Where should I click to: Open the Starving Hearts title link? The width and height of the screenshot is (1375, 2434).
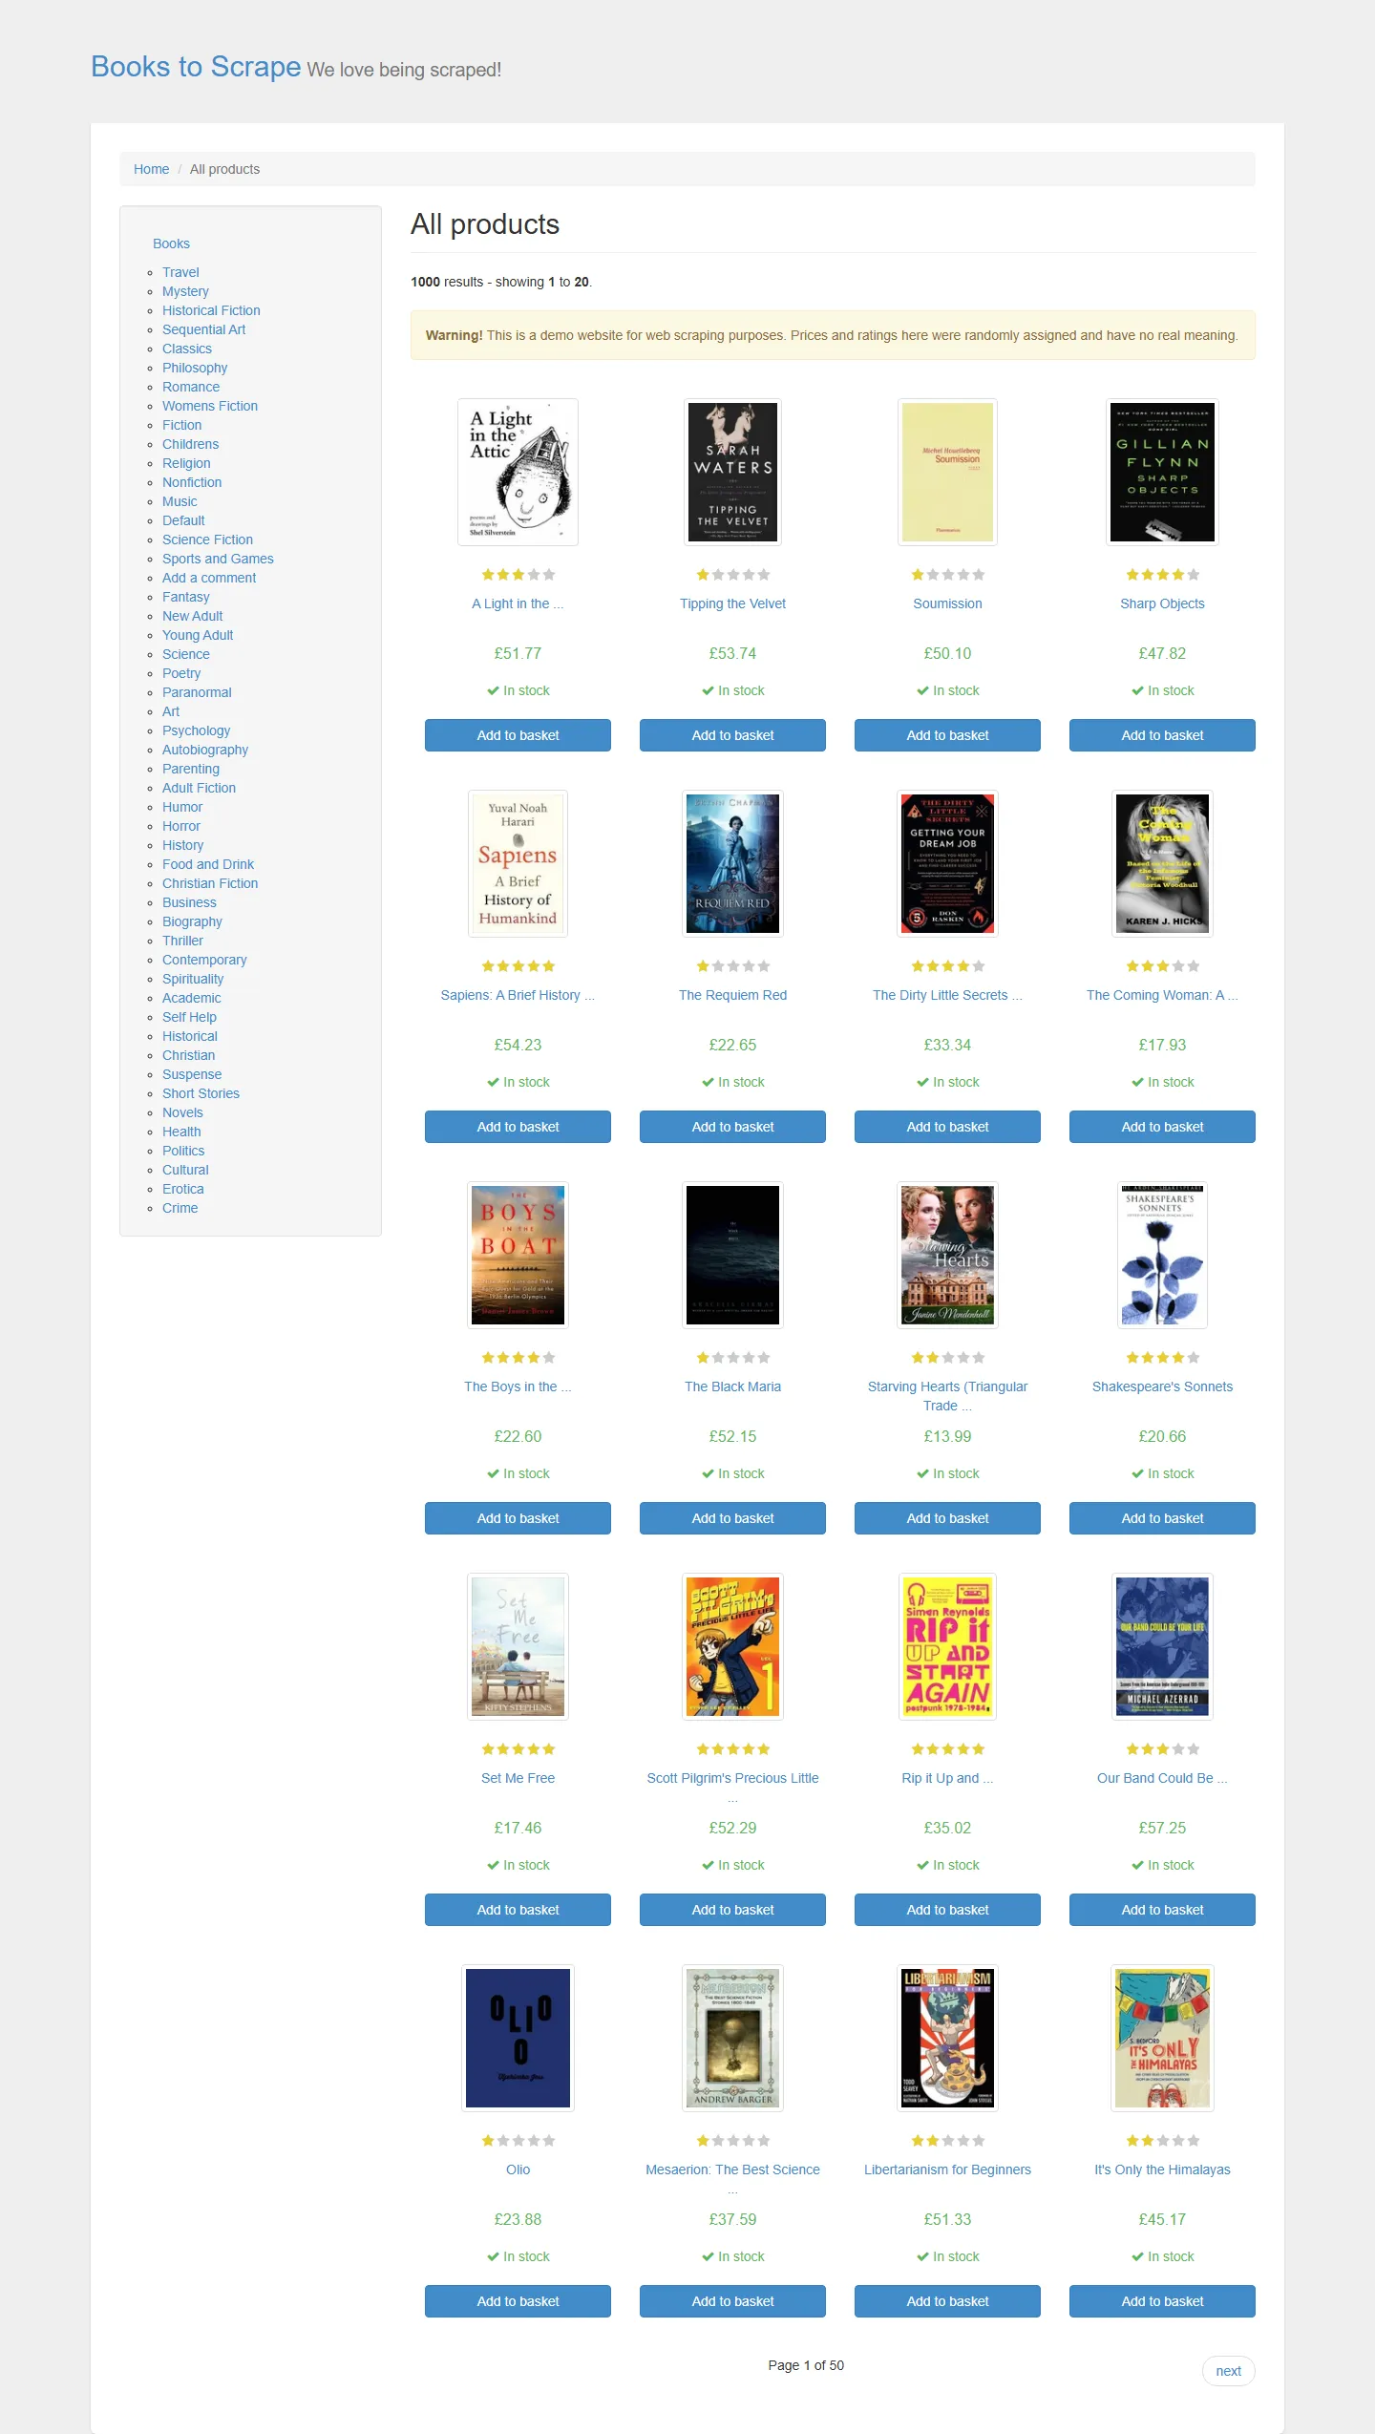(x=947, y=1396)
